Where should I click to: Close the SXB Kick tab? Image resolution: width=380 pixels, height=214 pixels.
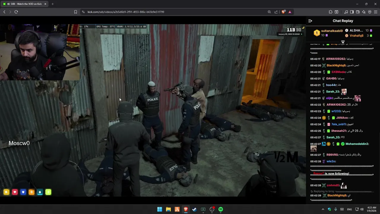45,4
